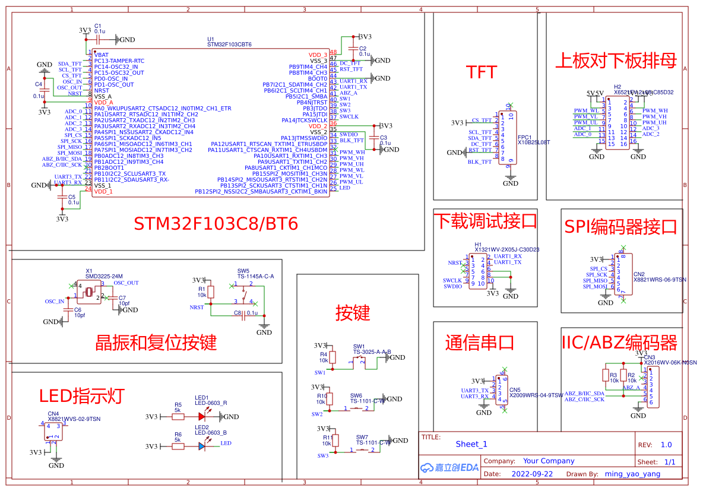Click the red 'TFT' section title

[x=482, y=72]
